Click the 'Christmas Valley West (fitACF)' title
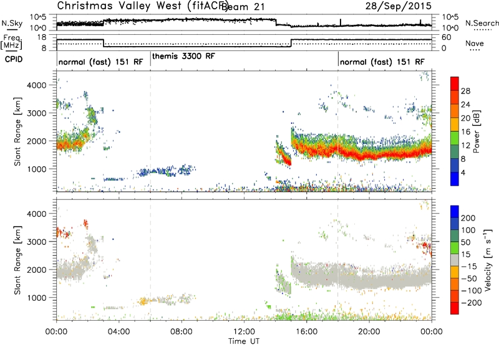Screen dimensions: 499x345 click(x=143, y=6)
